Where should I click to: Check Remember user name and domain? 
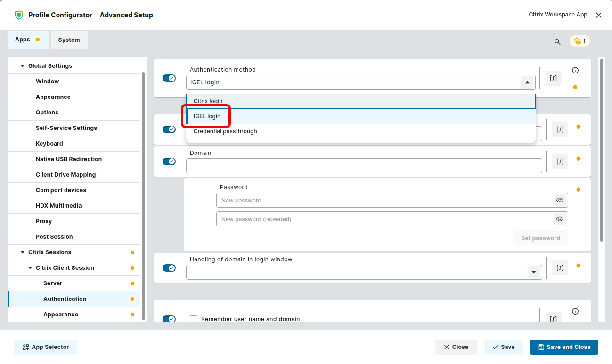(194, 319)
